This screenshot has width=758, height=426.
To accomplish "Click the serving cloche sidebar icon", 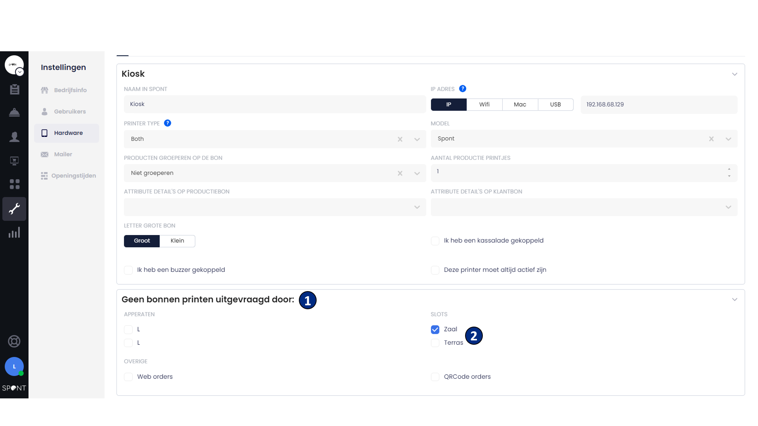I will [14, 113].
